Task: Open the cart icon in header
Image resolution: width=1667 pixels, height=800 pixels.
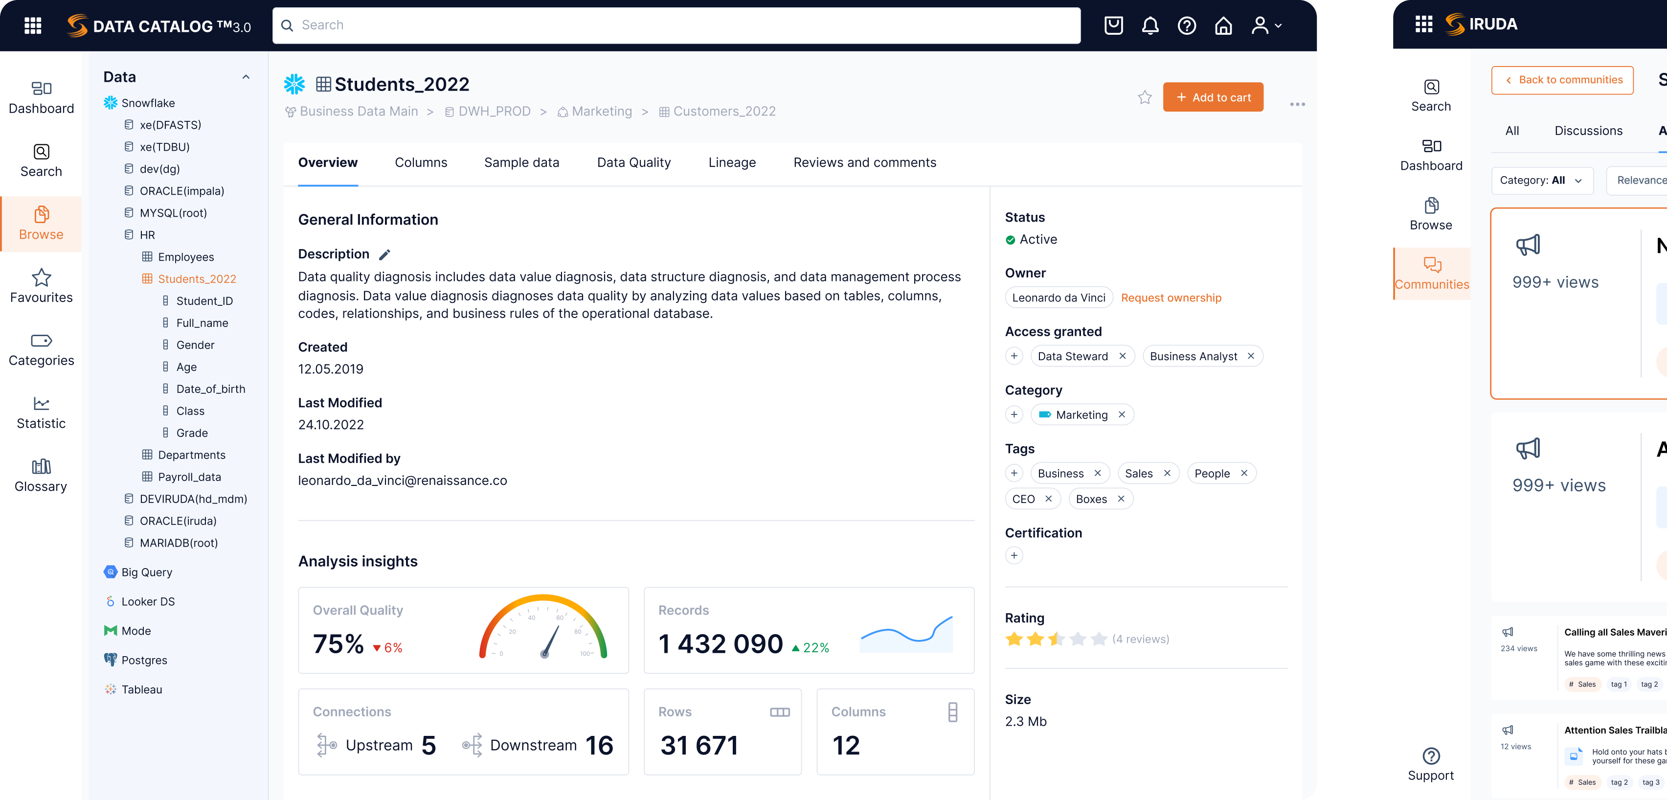Action: [1113, 26]
